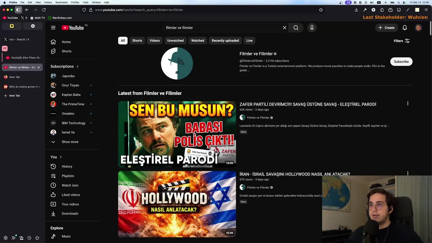Open sidebar settings gear icon
This screenshot has width=432, height=243.
[5, 238]
